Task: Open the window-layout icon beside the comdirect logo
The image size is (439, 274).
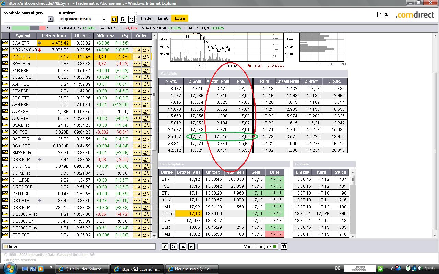Action: tap(380, 14)
